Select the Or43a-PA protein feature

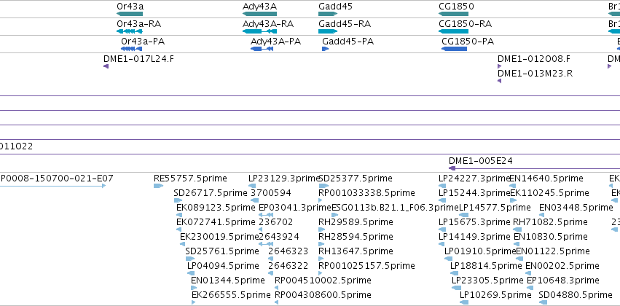pos(131,49)
